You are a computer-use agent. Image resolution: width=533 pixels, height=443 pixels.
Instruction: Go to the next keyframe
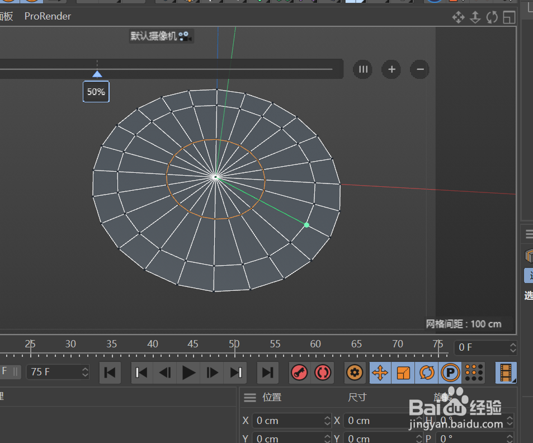pyautogui.click(x=235, y=373)
